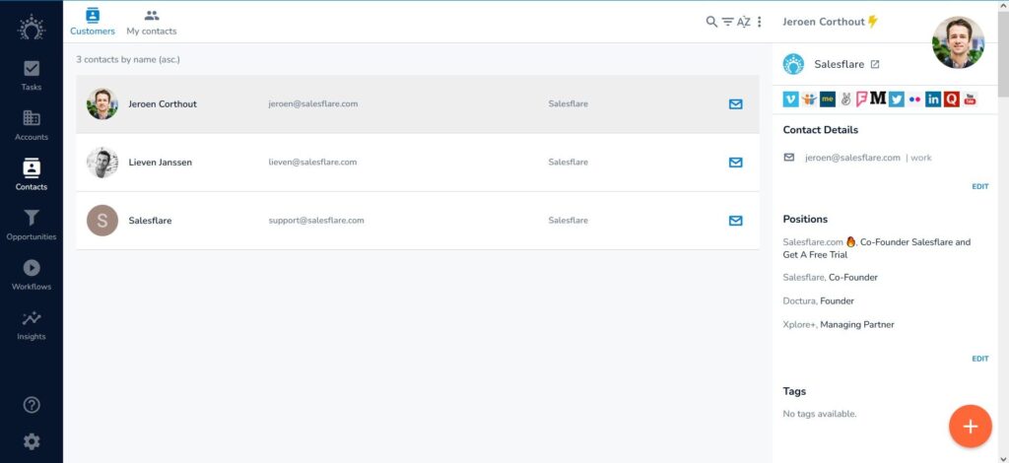The height and width of the screenshot is (463, 1009).
Task: Click the Salesflare contact 'S' avatar
Action: click(x=102, y=221)
